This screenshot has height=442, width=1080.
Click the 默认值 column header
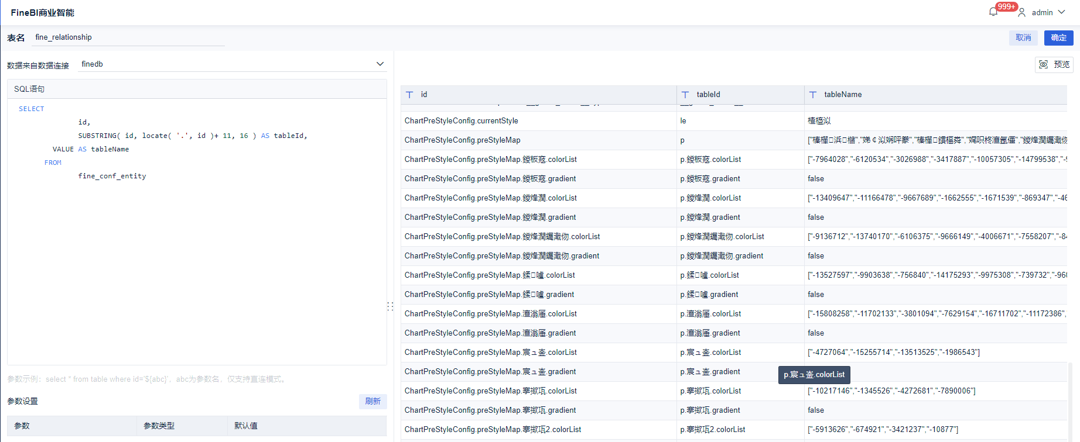point(307,426)
